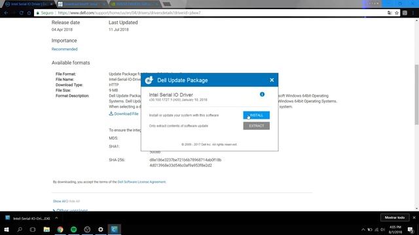419x235 pixels.
Task: Click the page vertical scrollbar thumb
Action: coord(416,94)
